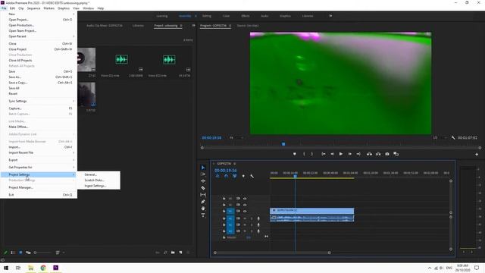Viewport: 485px width, 273px height.
Task: Expand Get Properties for submenu
Action: click(x=39, y=167)
